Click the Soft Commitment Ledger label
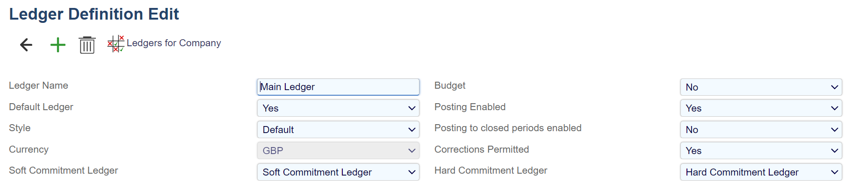The image size is (852, 190). [63, 170]
